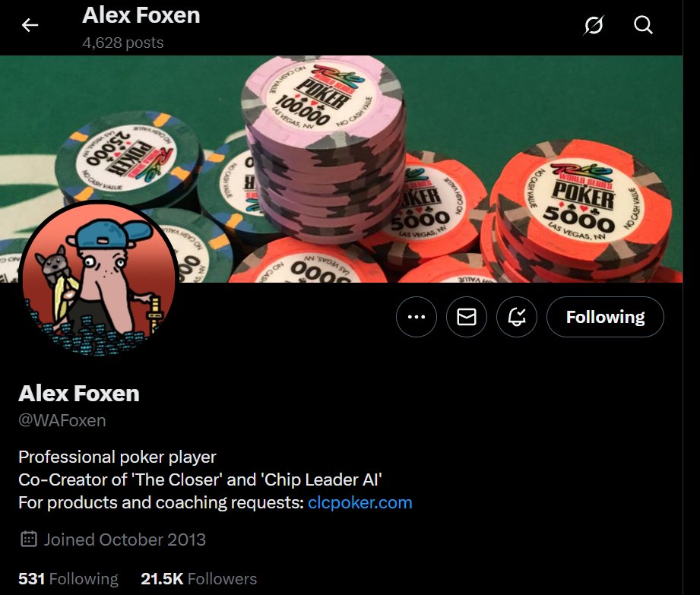Open Grok profile summary icon
Viewport: 700px width, 595px height.
click(x=594, y=25)
